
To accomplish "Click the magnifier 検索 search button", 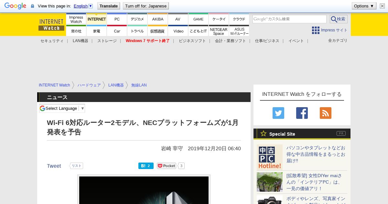I will tap(339, 19).
